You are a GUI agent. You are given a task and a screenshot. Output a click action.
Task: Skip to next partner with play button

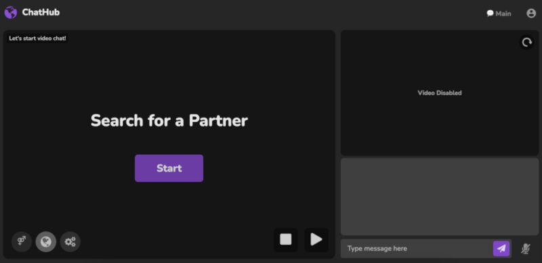click(x=316, y=239)
